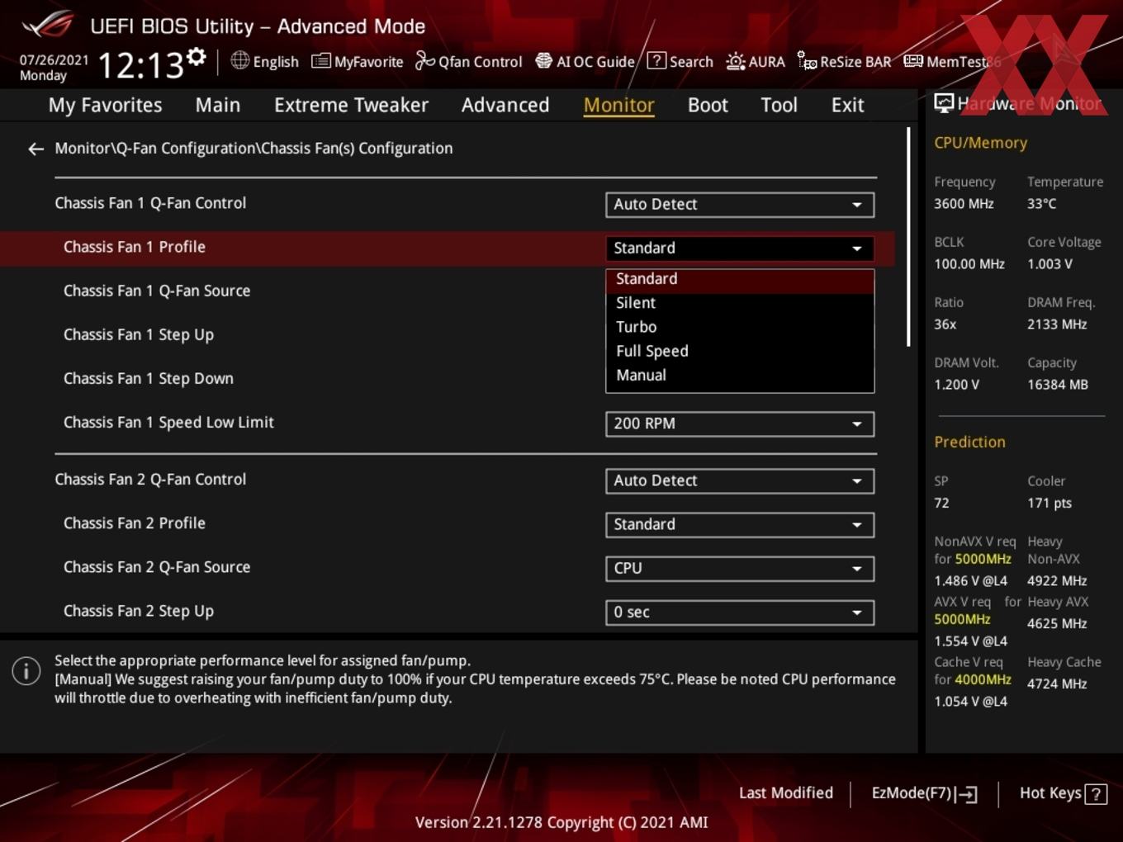
Task: Click the 16384 MB capacity value
Action: coord(1058,384)
